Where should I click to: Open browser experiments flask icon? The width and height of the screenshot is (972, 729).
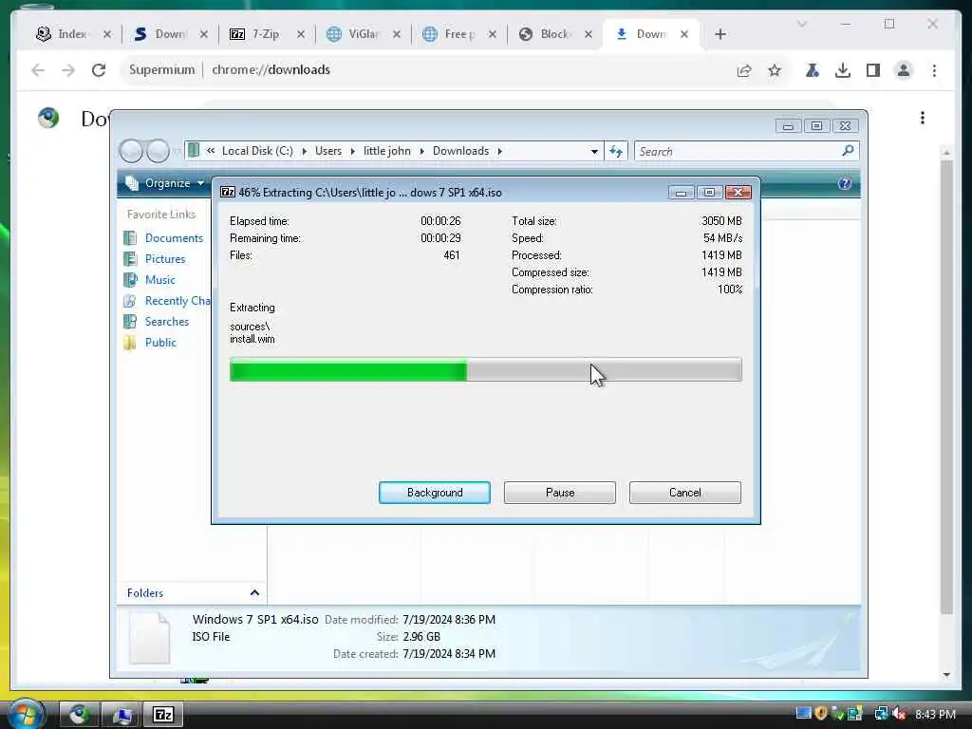813,70
